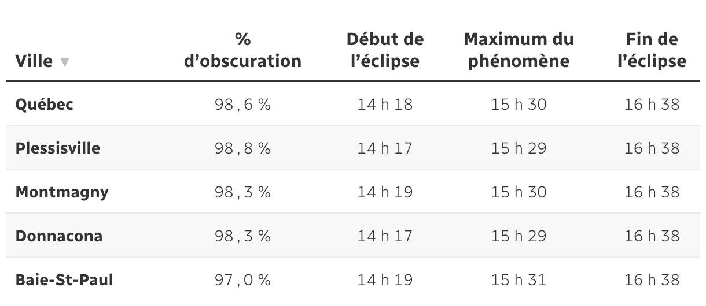Click Donnacona's eclipse start 14 h 17
Screen dimensions: 706x306
(x=385, y=236)
